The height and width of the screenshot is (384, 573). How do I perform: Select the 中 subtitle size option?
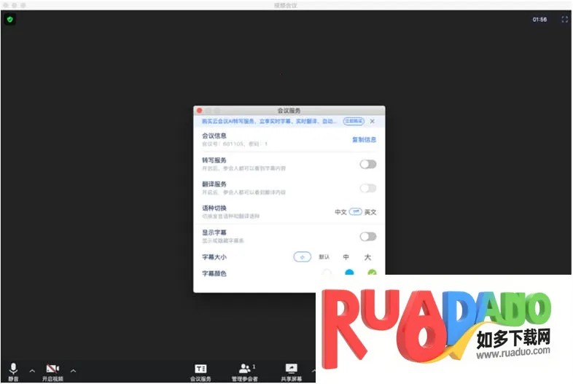point(346,257)
